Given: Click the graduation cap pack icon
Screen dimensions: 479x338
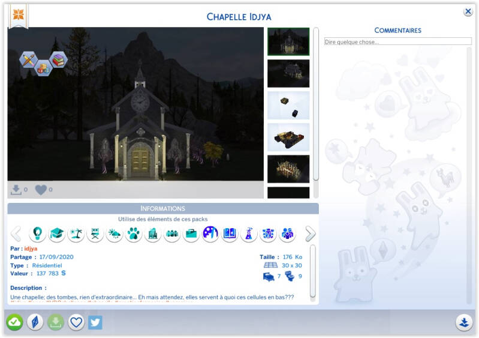Looking at the screenshot, I should 56,234.
